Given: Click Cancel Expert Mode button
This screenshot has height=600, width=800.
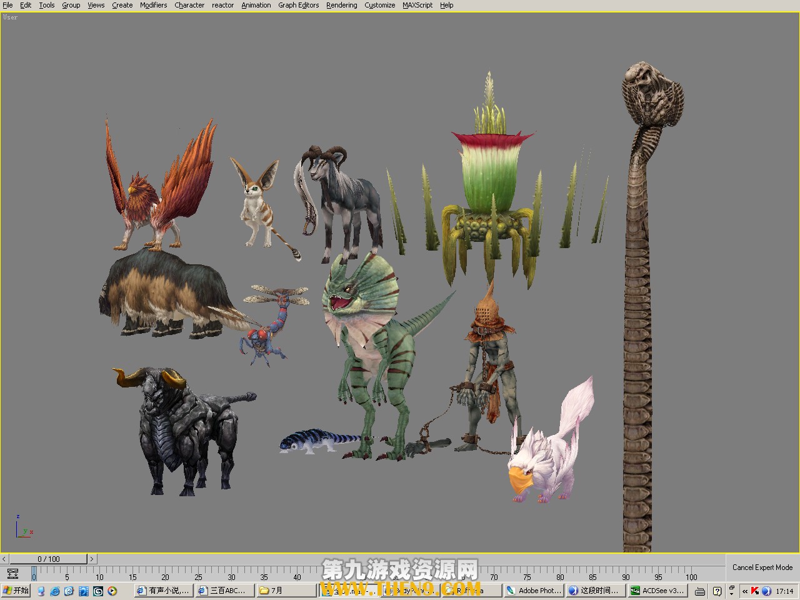Looking at the screenshot, I should (762, 567).
